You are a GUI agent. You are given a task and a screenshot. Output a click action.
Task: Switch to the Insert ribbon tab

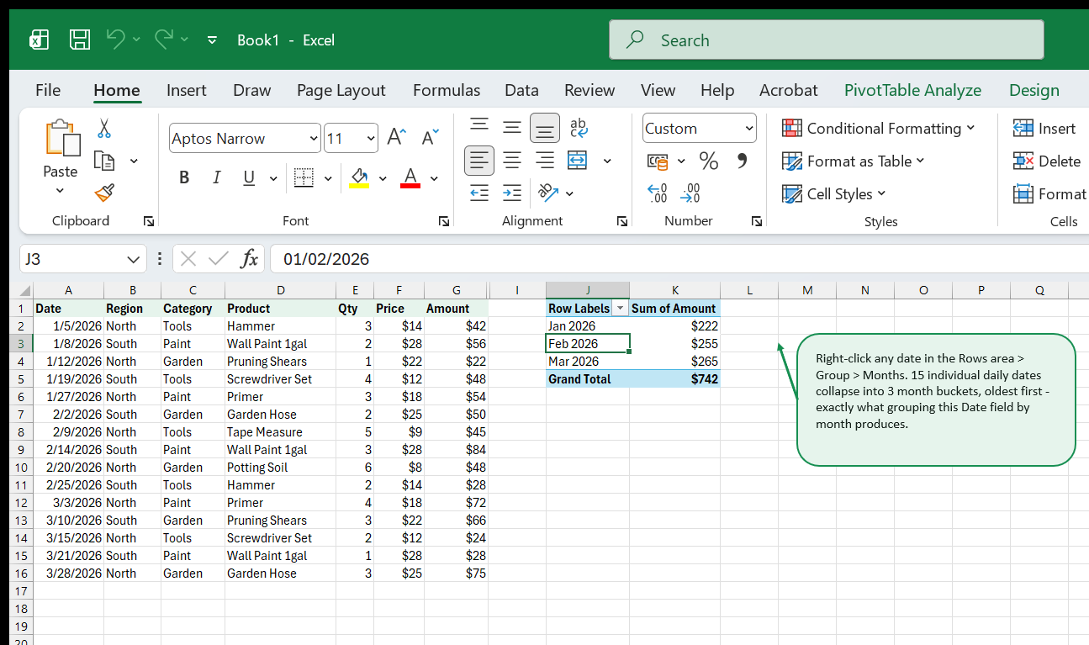tap(187, 90)
